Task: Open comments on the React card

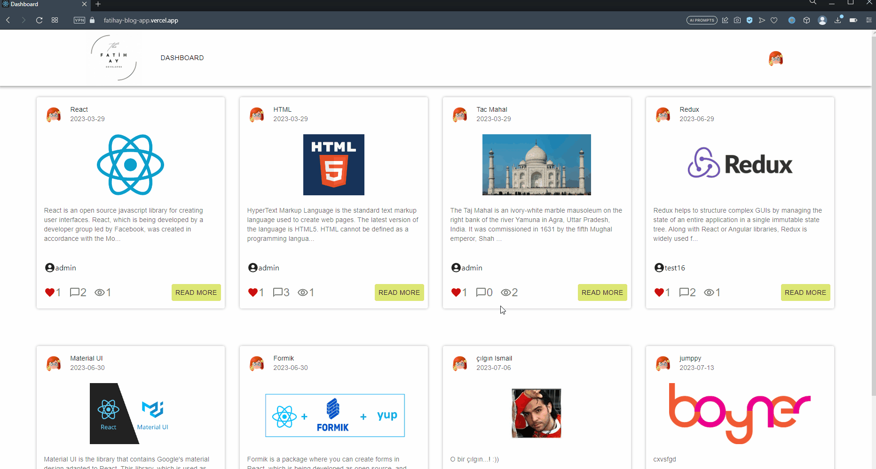Action: coord(74,292)
